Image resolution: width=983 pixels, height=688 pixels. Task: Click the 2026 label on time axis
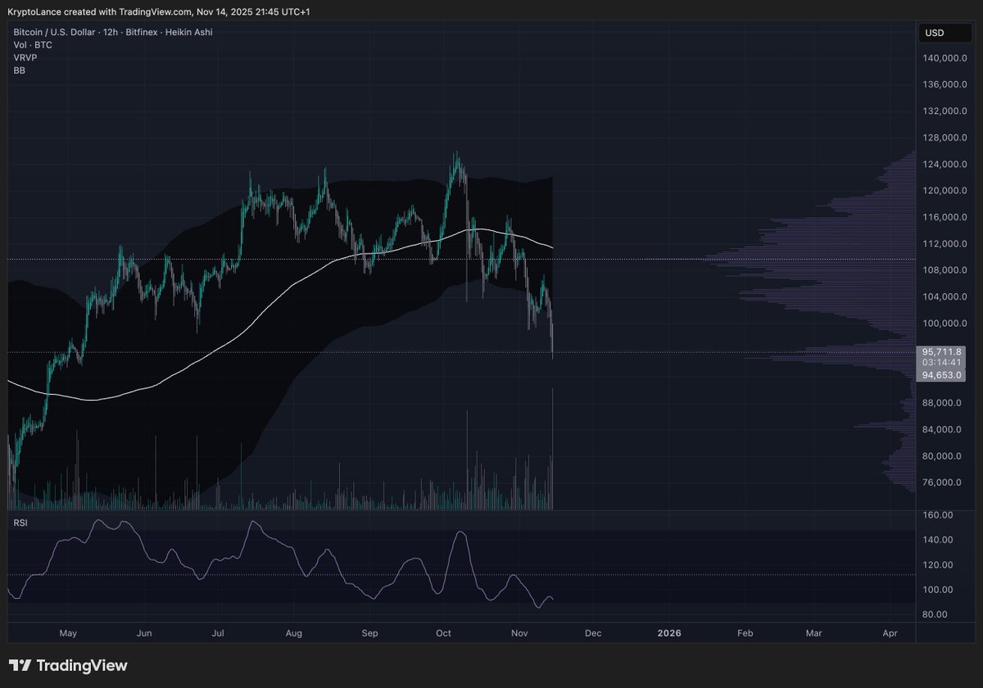coord(669,633)
